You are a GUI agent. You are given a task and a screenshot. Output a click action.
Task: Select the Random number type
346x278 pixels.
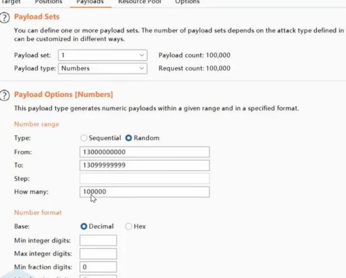pos(129,138)
